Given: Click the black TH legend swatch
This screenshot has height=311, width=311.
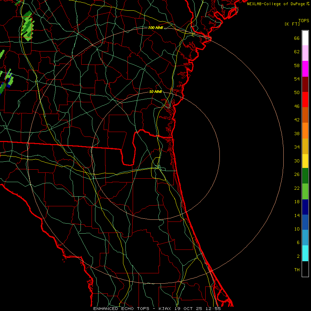Looking at the screenshot, I should (305, 269).
